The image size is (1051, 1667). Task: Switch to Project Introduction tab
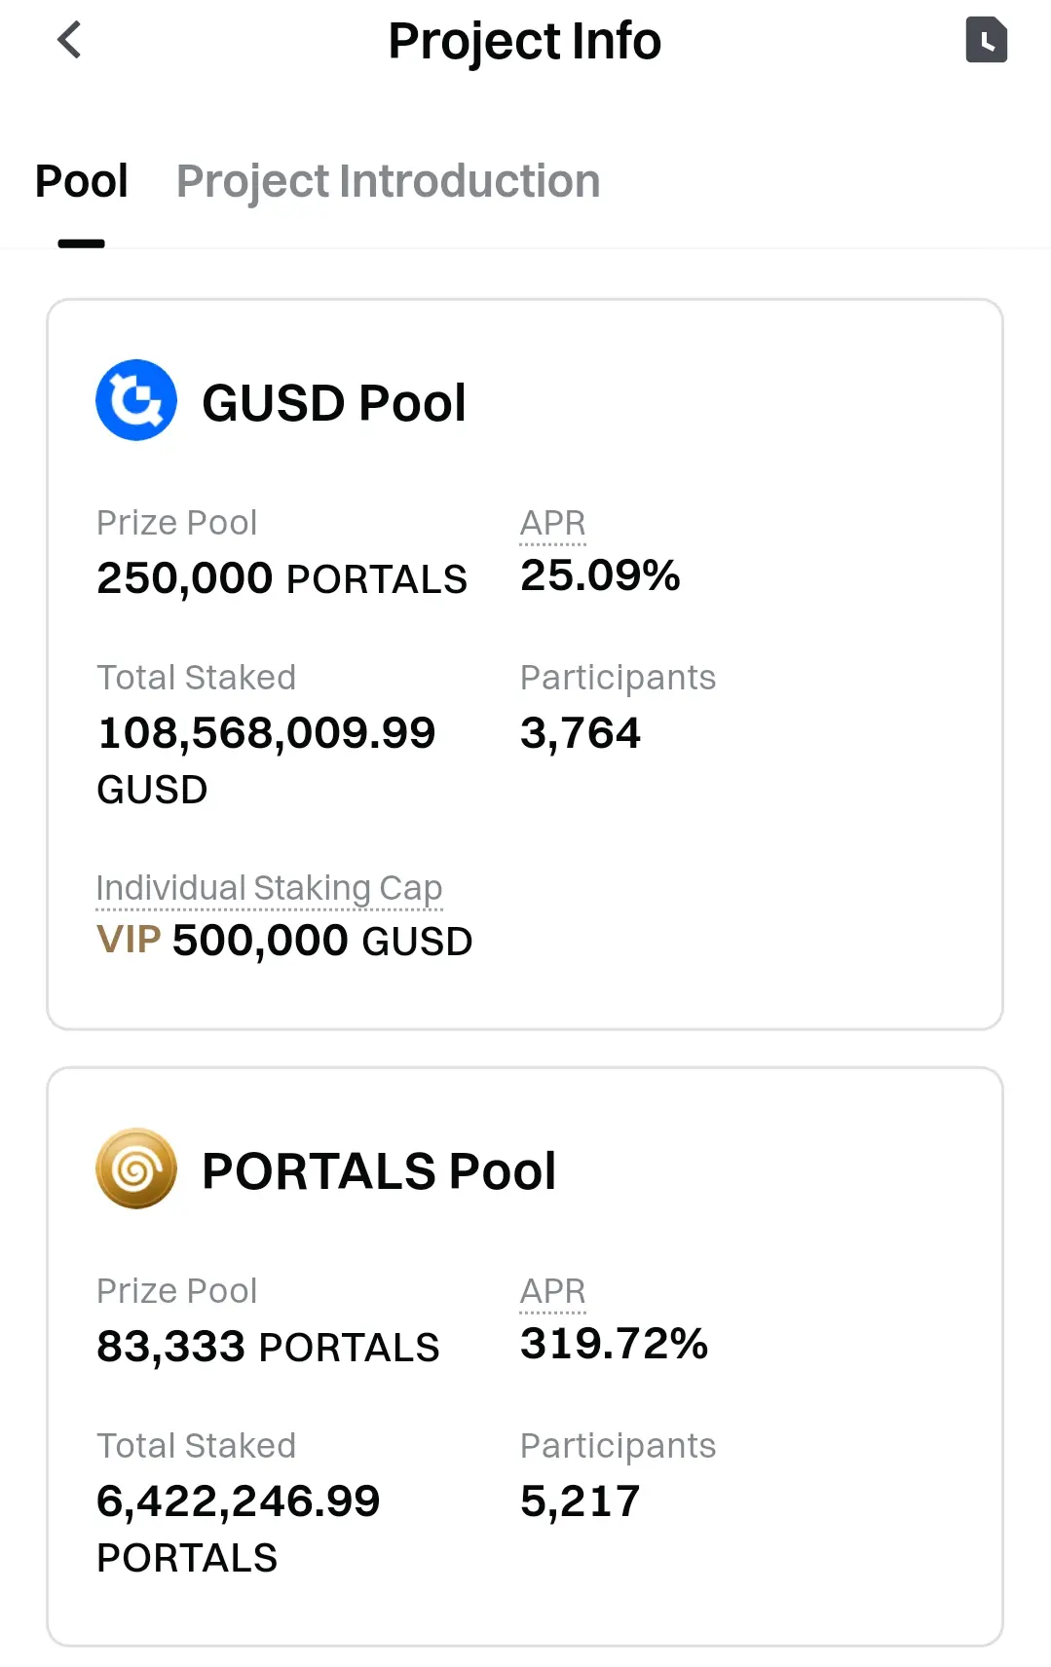(x=388, y=181)
